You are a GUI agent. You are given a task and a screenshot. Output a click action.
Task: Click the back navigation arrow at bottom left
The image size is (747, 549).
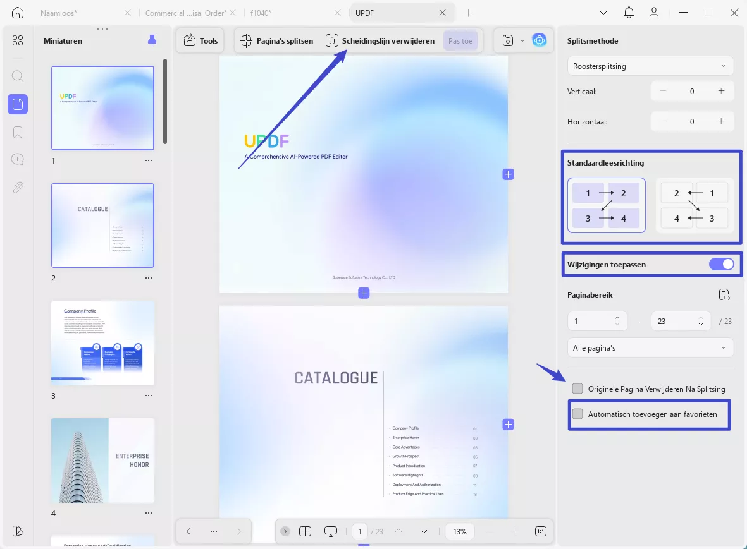(188, 531)
